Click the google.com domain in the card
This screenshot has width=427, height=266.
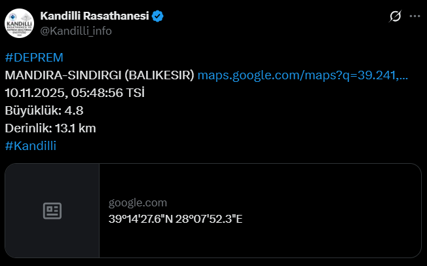138,202
